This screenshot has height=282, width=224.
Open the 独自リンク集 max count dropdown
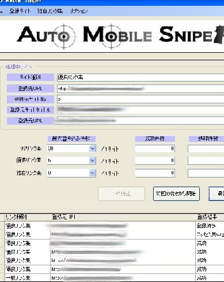(x=92, y=173)
